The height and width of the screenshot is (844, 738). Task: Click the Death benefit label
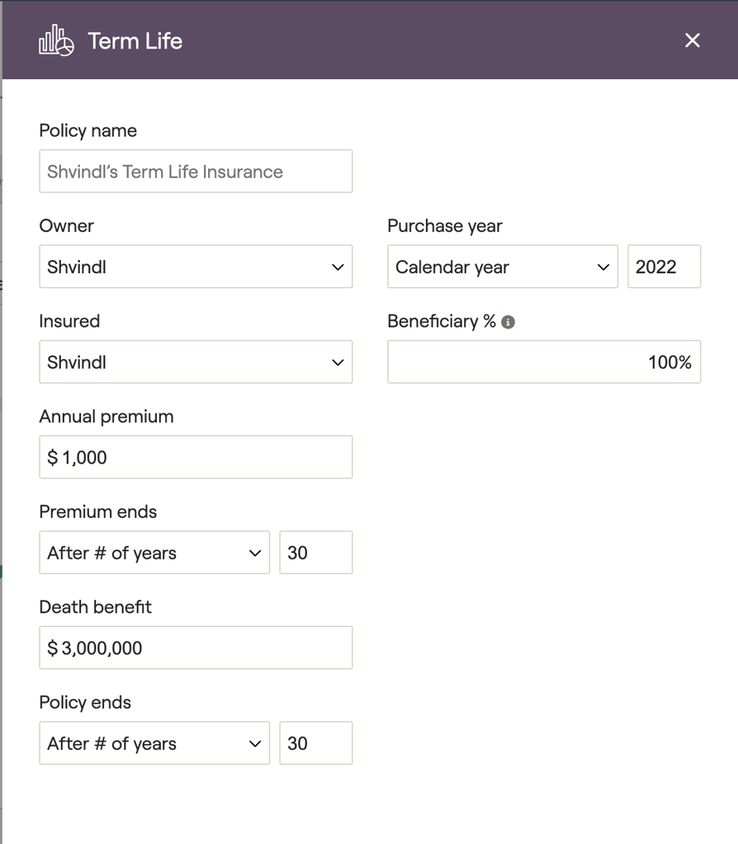(96, 607)
